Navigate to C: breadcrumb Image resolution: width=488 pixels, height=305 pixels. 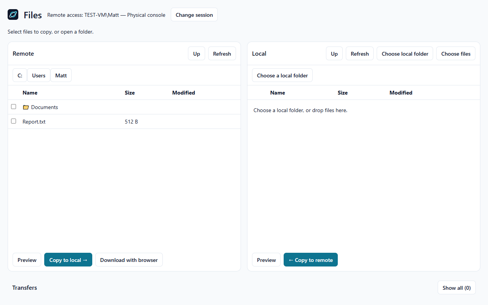[20, 75]
